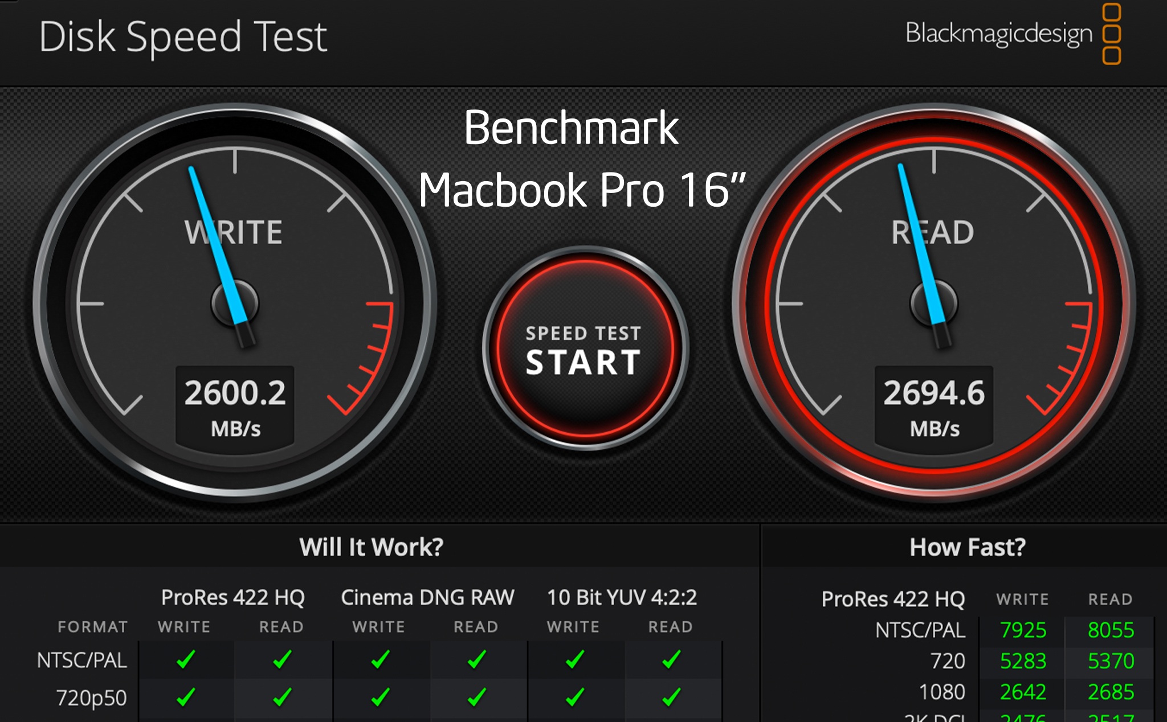
Task: Click NTSC/PAL Cinema DNG RAW write checkmark
Action: [380, 659]
